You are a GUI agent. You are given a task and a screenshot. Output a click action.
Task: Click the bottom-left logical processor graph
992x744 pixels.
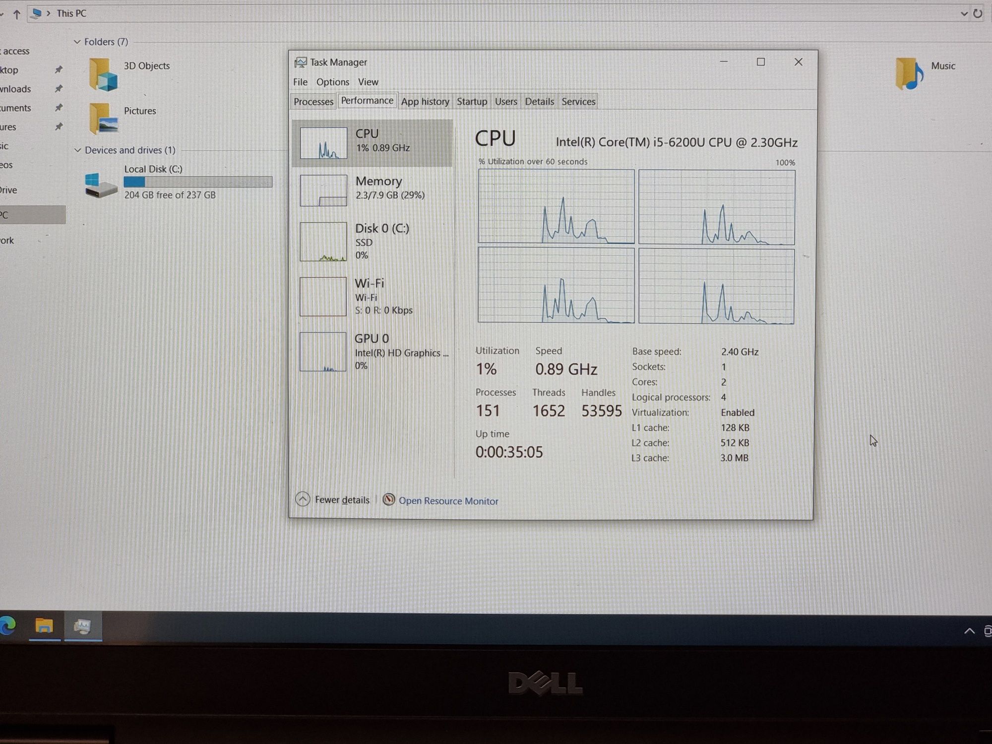coord(556,285)
